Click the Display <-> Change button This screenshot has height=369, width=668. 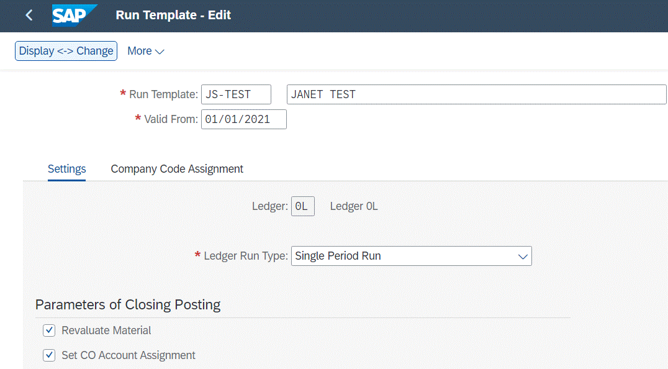pyautogui.click(x=66, y=51)
